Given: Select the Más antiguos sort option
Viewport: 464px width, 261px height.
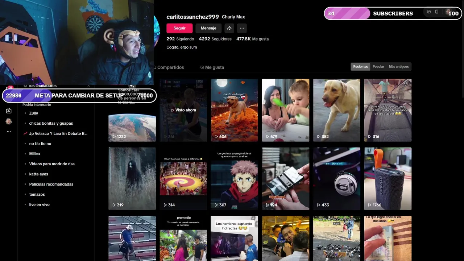Looking at the screenshot, I should click(399, 67).
